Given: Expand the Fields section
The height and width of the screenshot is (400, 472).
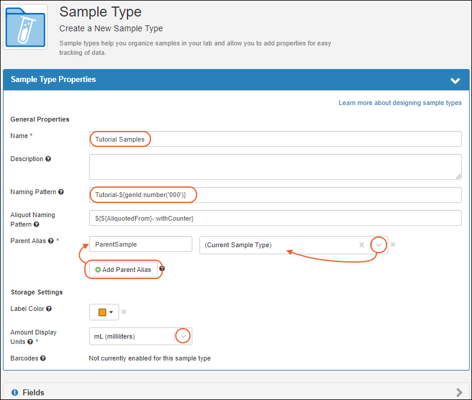Looking at the screenshot, I should (x=459, y=392).
